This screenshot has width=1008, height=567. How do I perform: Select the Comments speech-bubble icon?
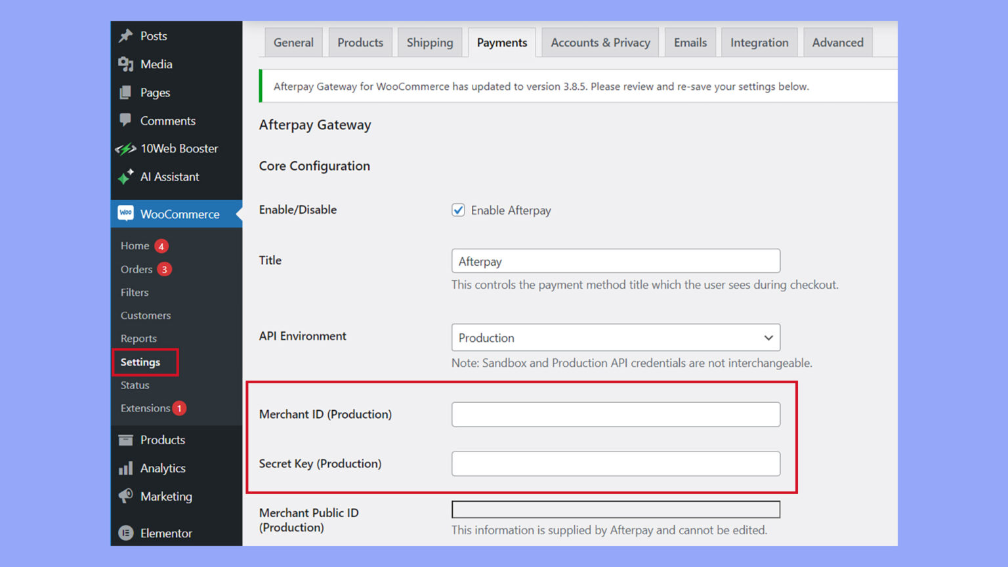[126, 121]
